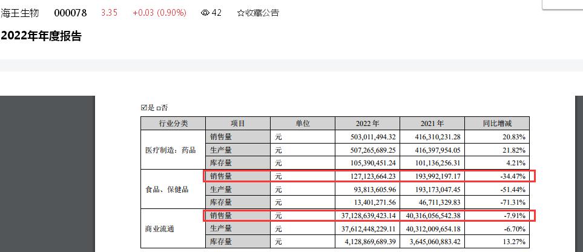The width and height of the screenshot is (583, 252).
Task: Select value 416,397,954.05
Action: (x=438, y=150)
